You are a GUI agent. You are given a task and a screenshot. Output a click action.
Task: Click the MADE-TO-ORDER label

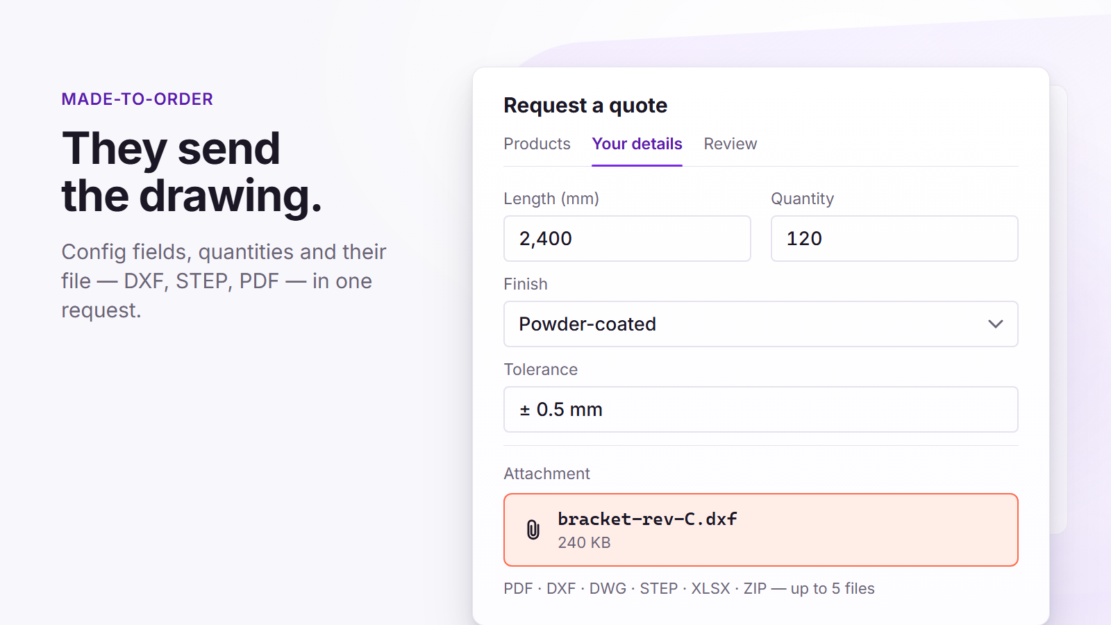pyautogui.click(x=137, y=99)
